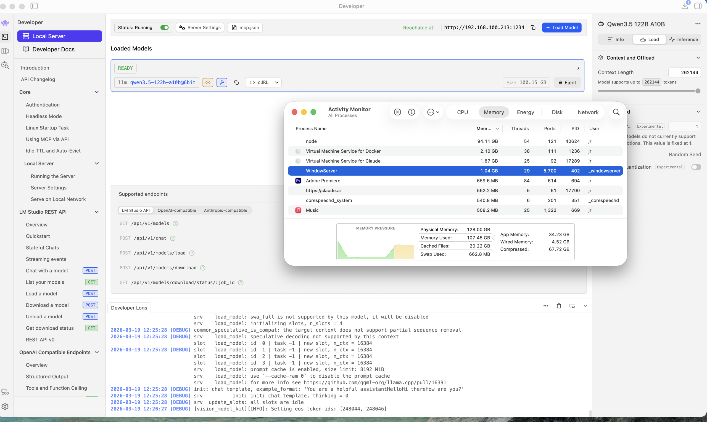
Task: Click the Developer Logs tab
Action: click(129, 308)
